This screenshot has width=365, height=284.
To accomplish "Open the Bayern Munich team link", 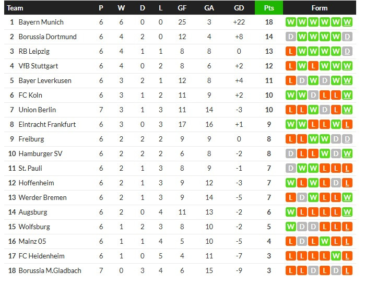I will (41, 22).
